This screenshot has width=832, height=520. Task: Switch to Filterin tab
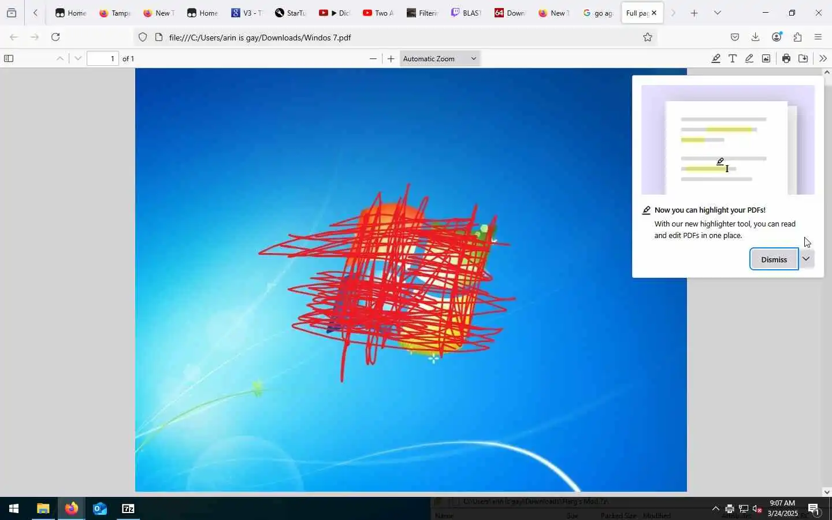tap(422, 13)
